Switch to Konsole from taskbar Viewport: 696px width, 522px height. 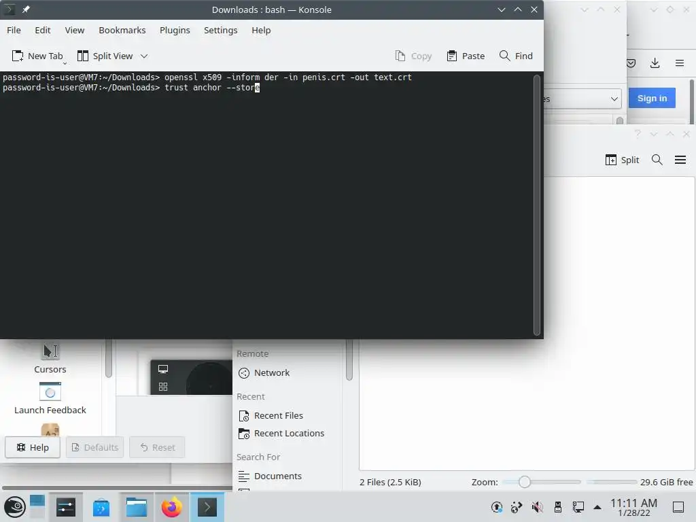207,507
